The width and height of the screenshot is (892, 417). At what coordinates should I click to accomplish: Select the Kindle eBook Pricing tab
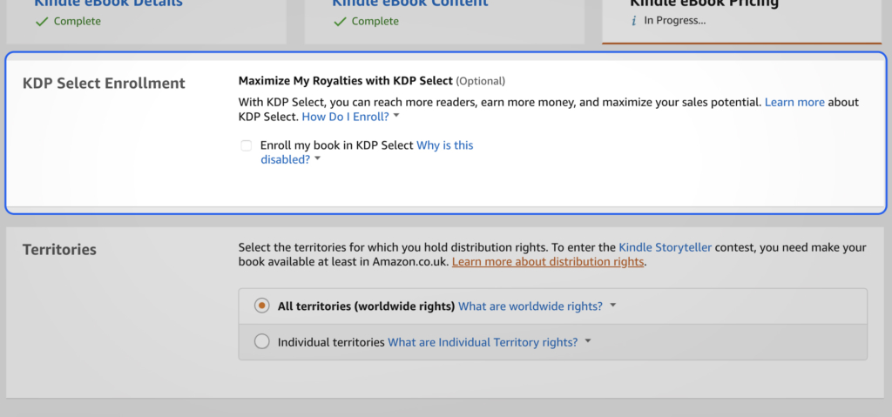(x=704, y=4)
